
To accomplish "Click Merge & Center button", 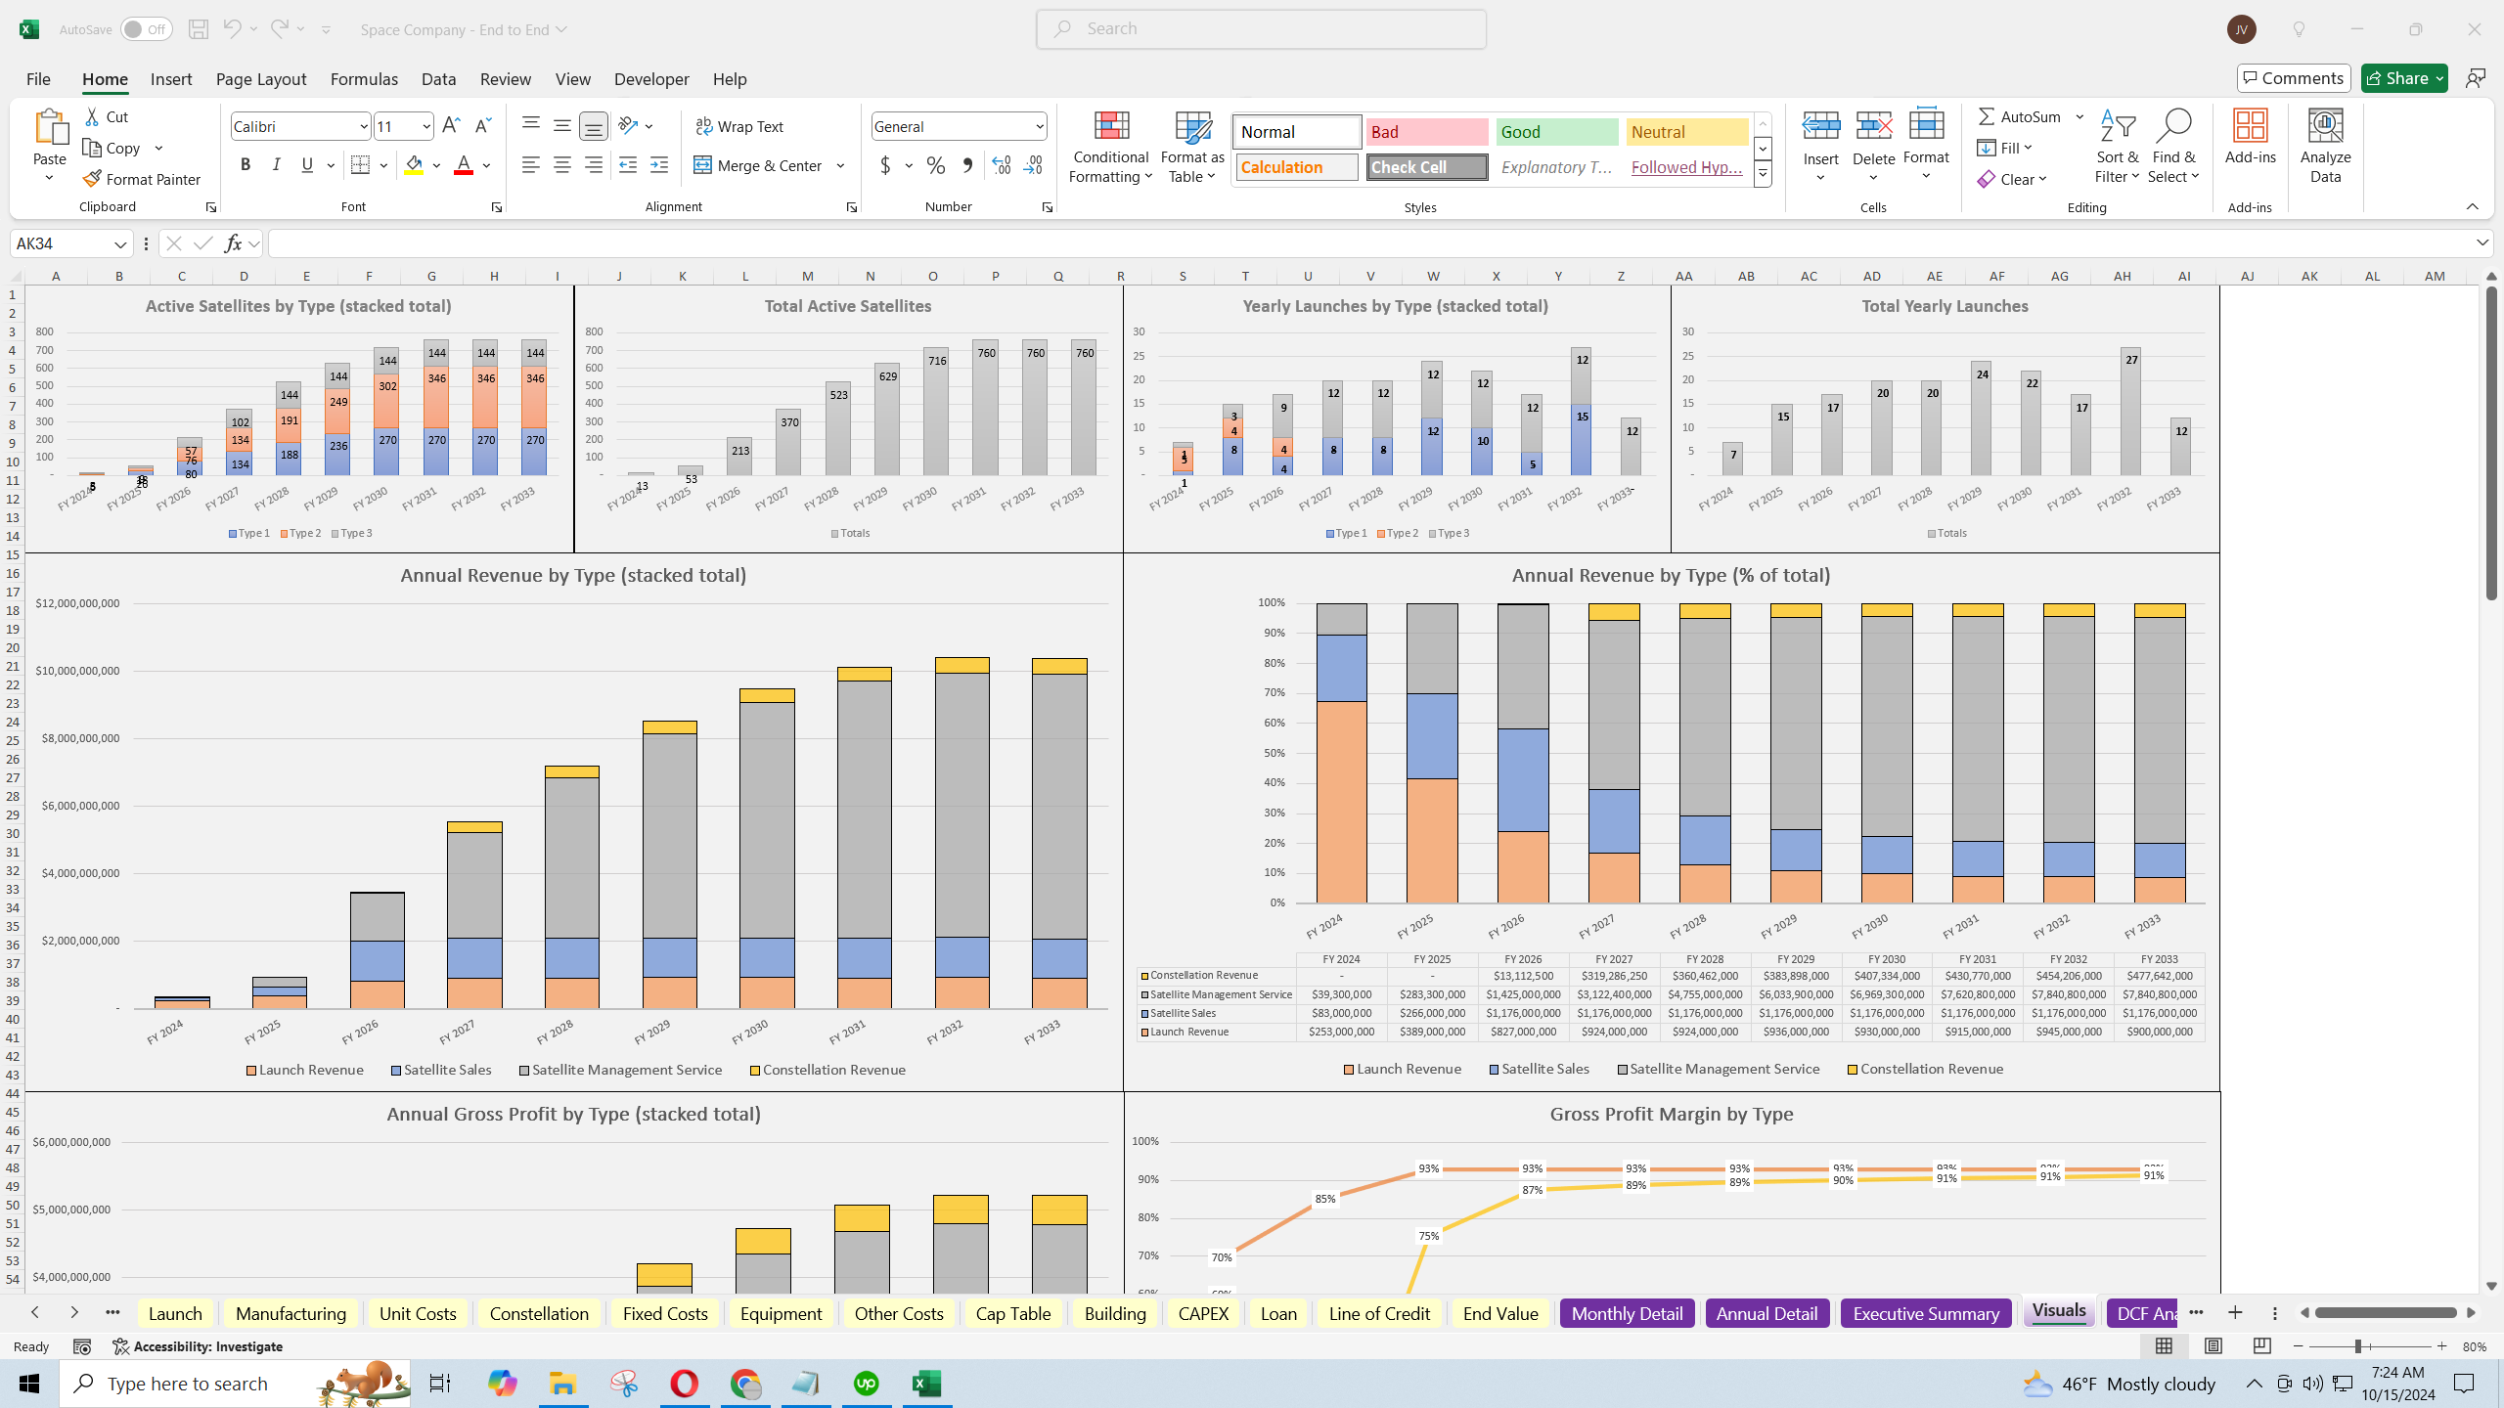I will click(759, 165).
